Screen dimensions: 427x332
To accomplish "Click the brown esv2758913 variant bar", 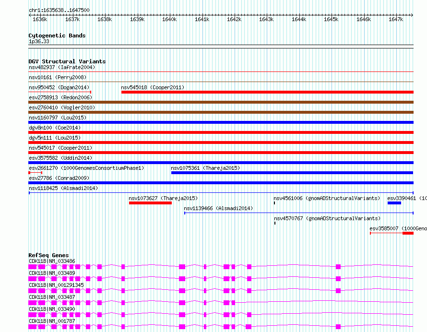I will pyautogui.click(x=221, y=102).
